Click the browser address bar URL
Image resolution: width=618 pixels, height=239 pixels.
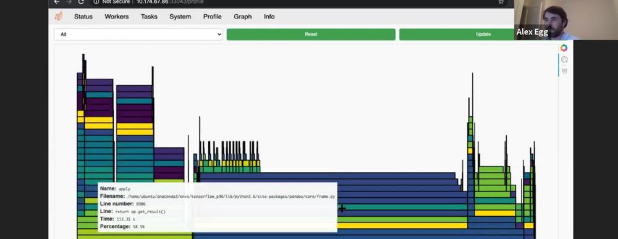(170, 2)
